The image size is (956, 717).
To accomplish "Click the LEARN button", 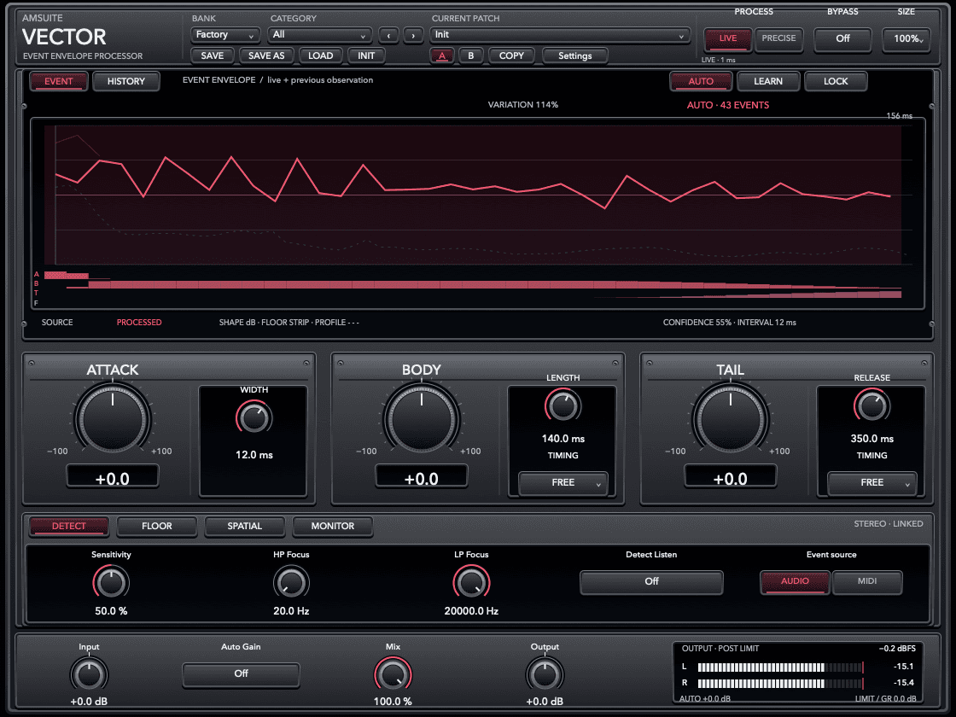I will click(768, 82).
